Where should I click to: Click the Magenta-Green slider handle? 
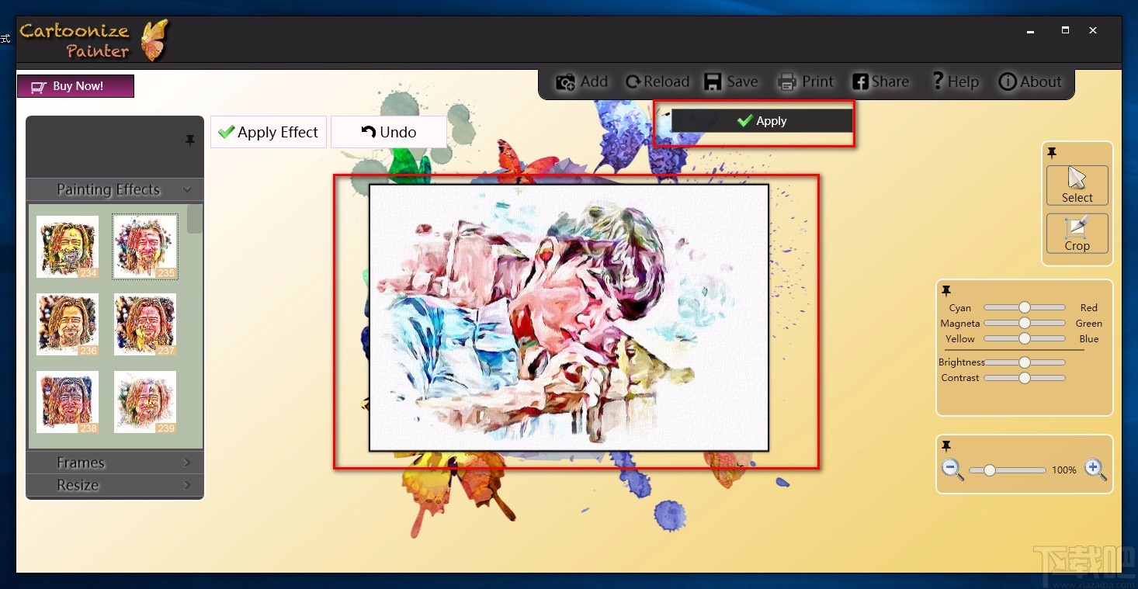[x=1025, y=323]
